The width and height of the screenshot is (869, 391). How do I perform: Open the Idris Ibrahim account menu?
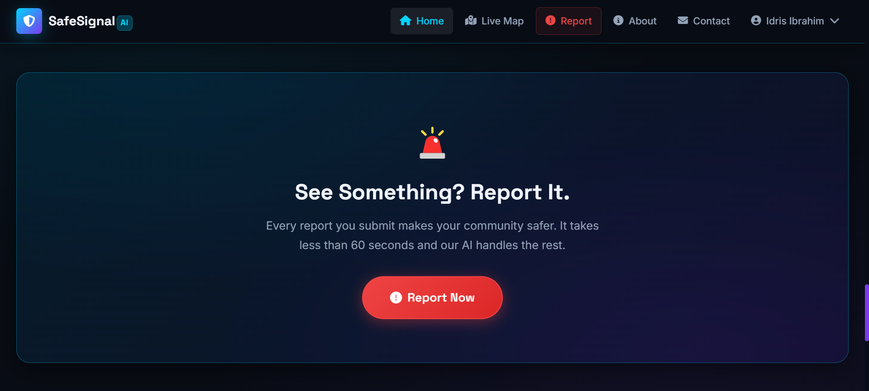point(795,21)
